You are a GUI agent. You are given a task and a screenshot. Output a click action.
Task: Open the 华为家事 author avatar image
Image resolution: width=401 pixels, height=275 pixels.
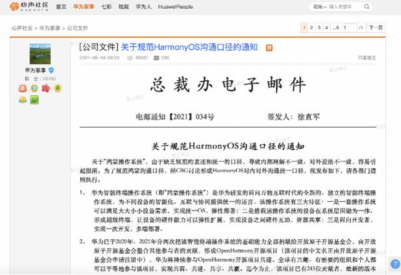point(40,54)
